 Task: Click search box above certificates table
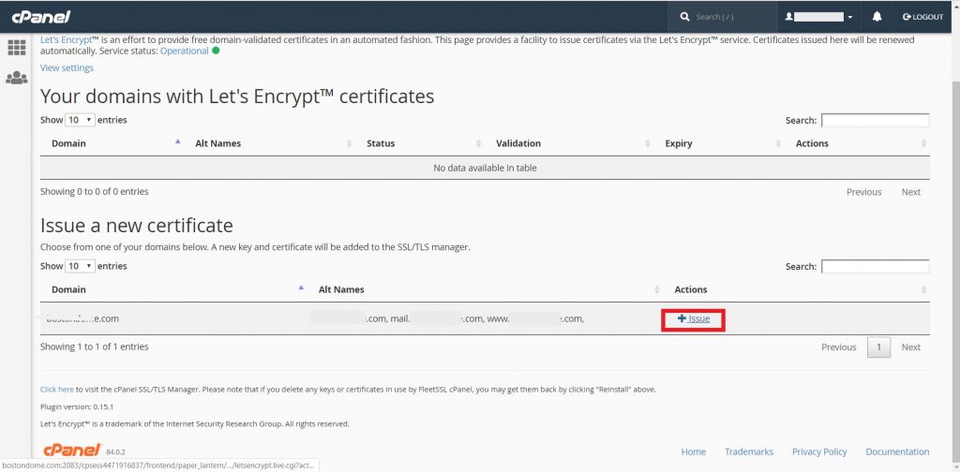pyautogui.click(x=875, y=121)
